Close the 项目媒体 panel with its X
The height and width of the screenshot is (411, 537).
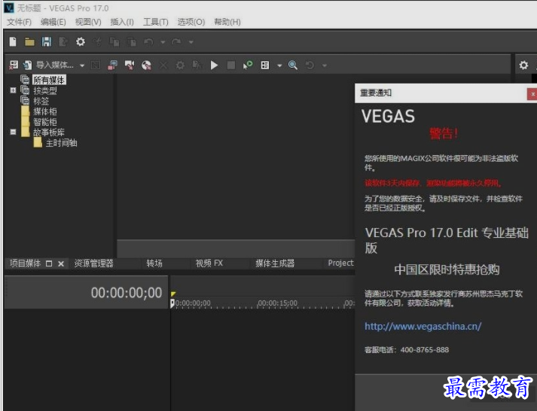[x=61, y=263]
